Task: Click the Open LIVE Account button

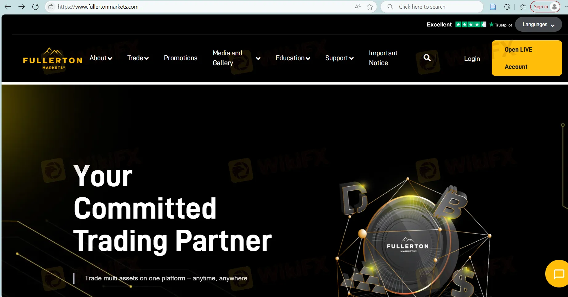Action: [527, 58]
